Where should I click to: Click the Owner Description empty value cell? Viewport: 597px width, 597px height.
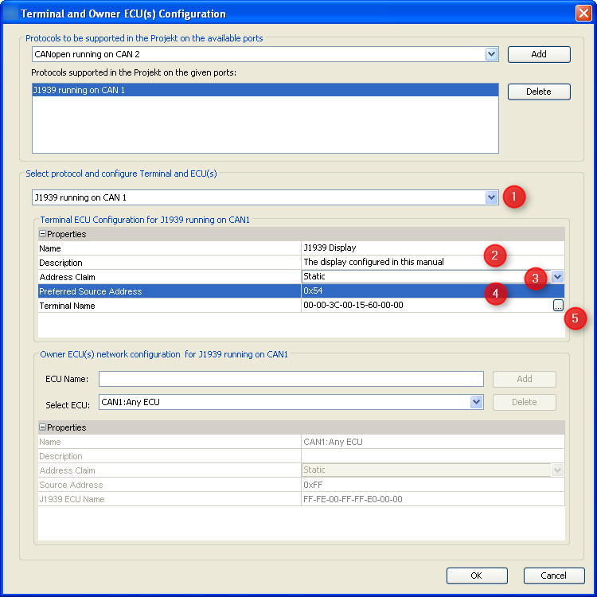pos(433,456)
